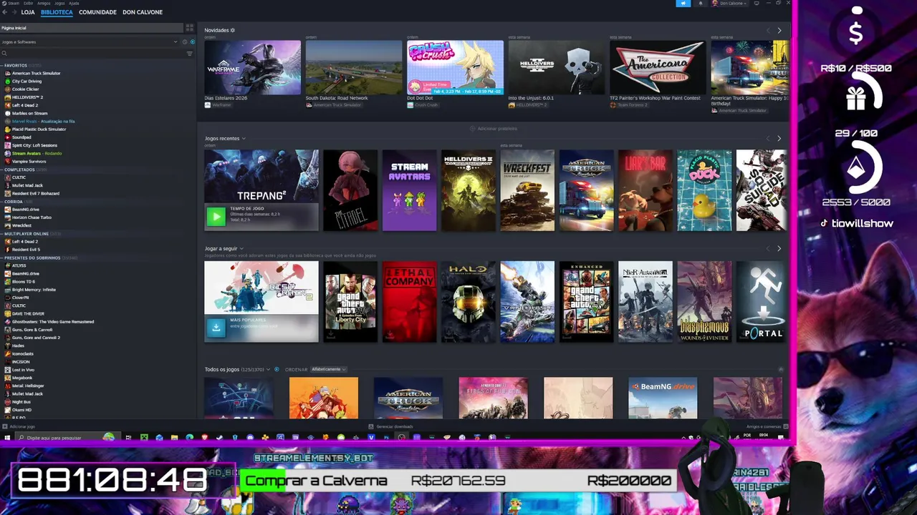Image resolution: width=917 pixels, height=515 pixels.
Task: Switch to the COMUNIDADE tab
Action: (x=97, y=12)
